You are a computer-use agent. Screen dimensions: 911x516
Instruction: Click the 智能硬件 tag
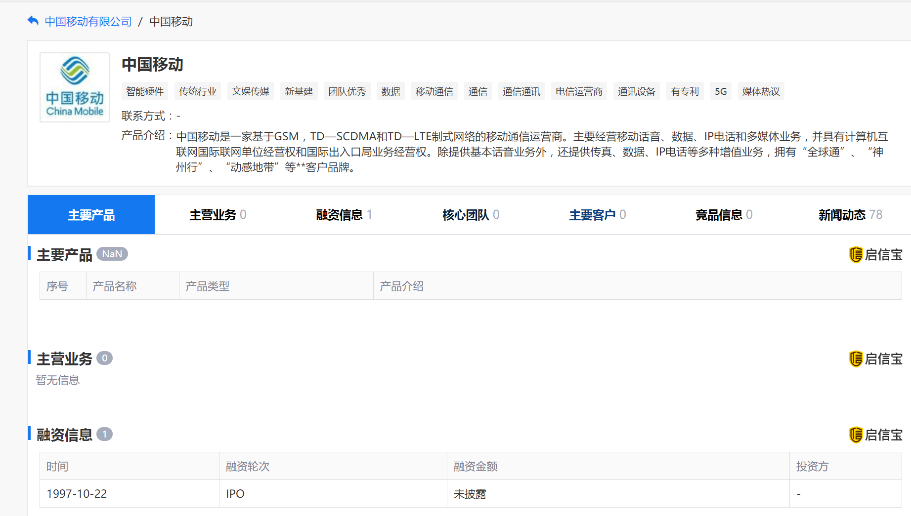(145, 91)
